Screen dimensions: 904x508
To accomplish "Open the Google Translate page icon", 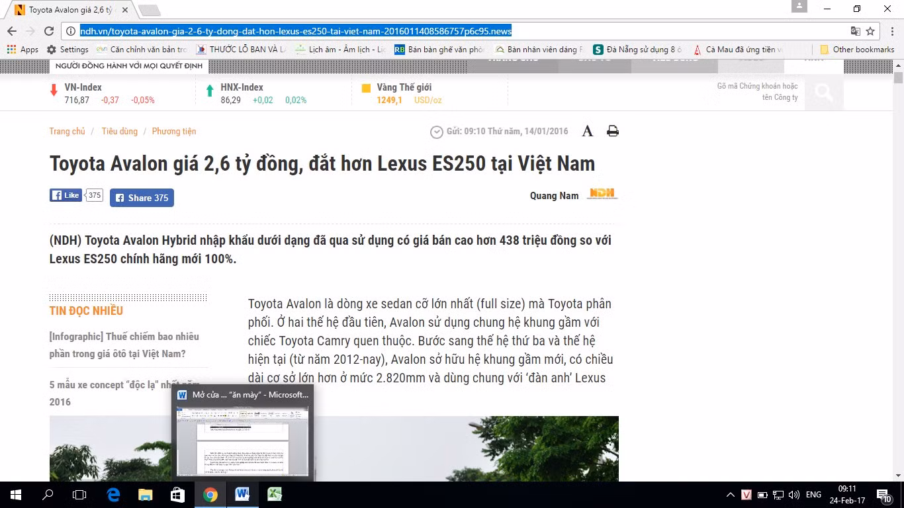I will (x=856, y=31).
